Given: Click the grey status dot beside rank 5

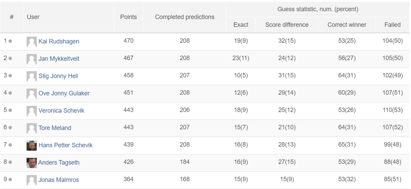Looking at the screenshot, I should (10, 110).
